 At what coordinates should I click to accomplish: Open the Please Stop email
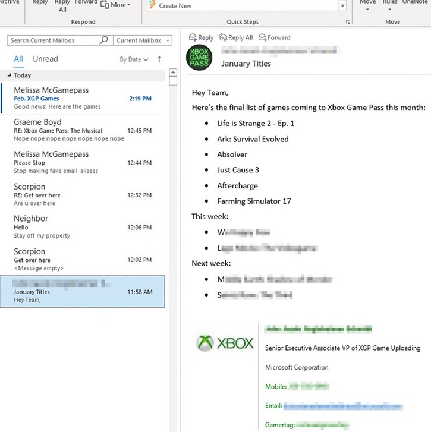point(83,163)
